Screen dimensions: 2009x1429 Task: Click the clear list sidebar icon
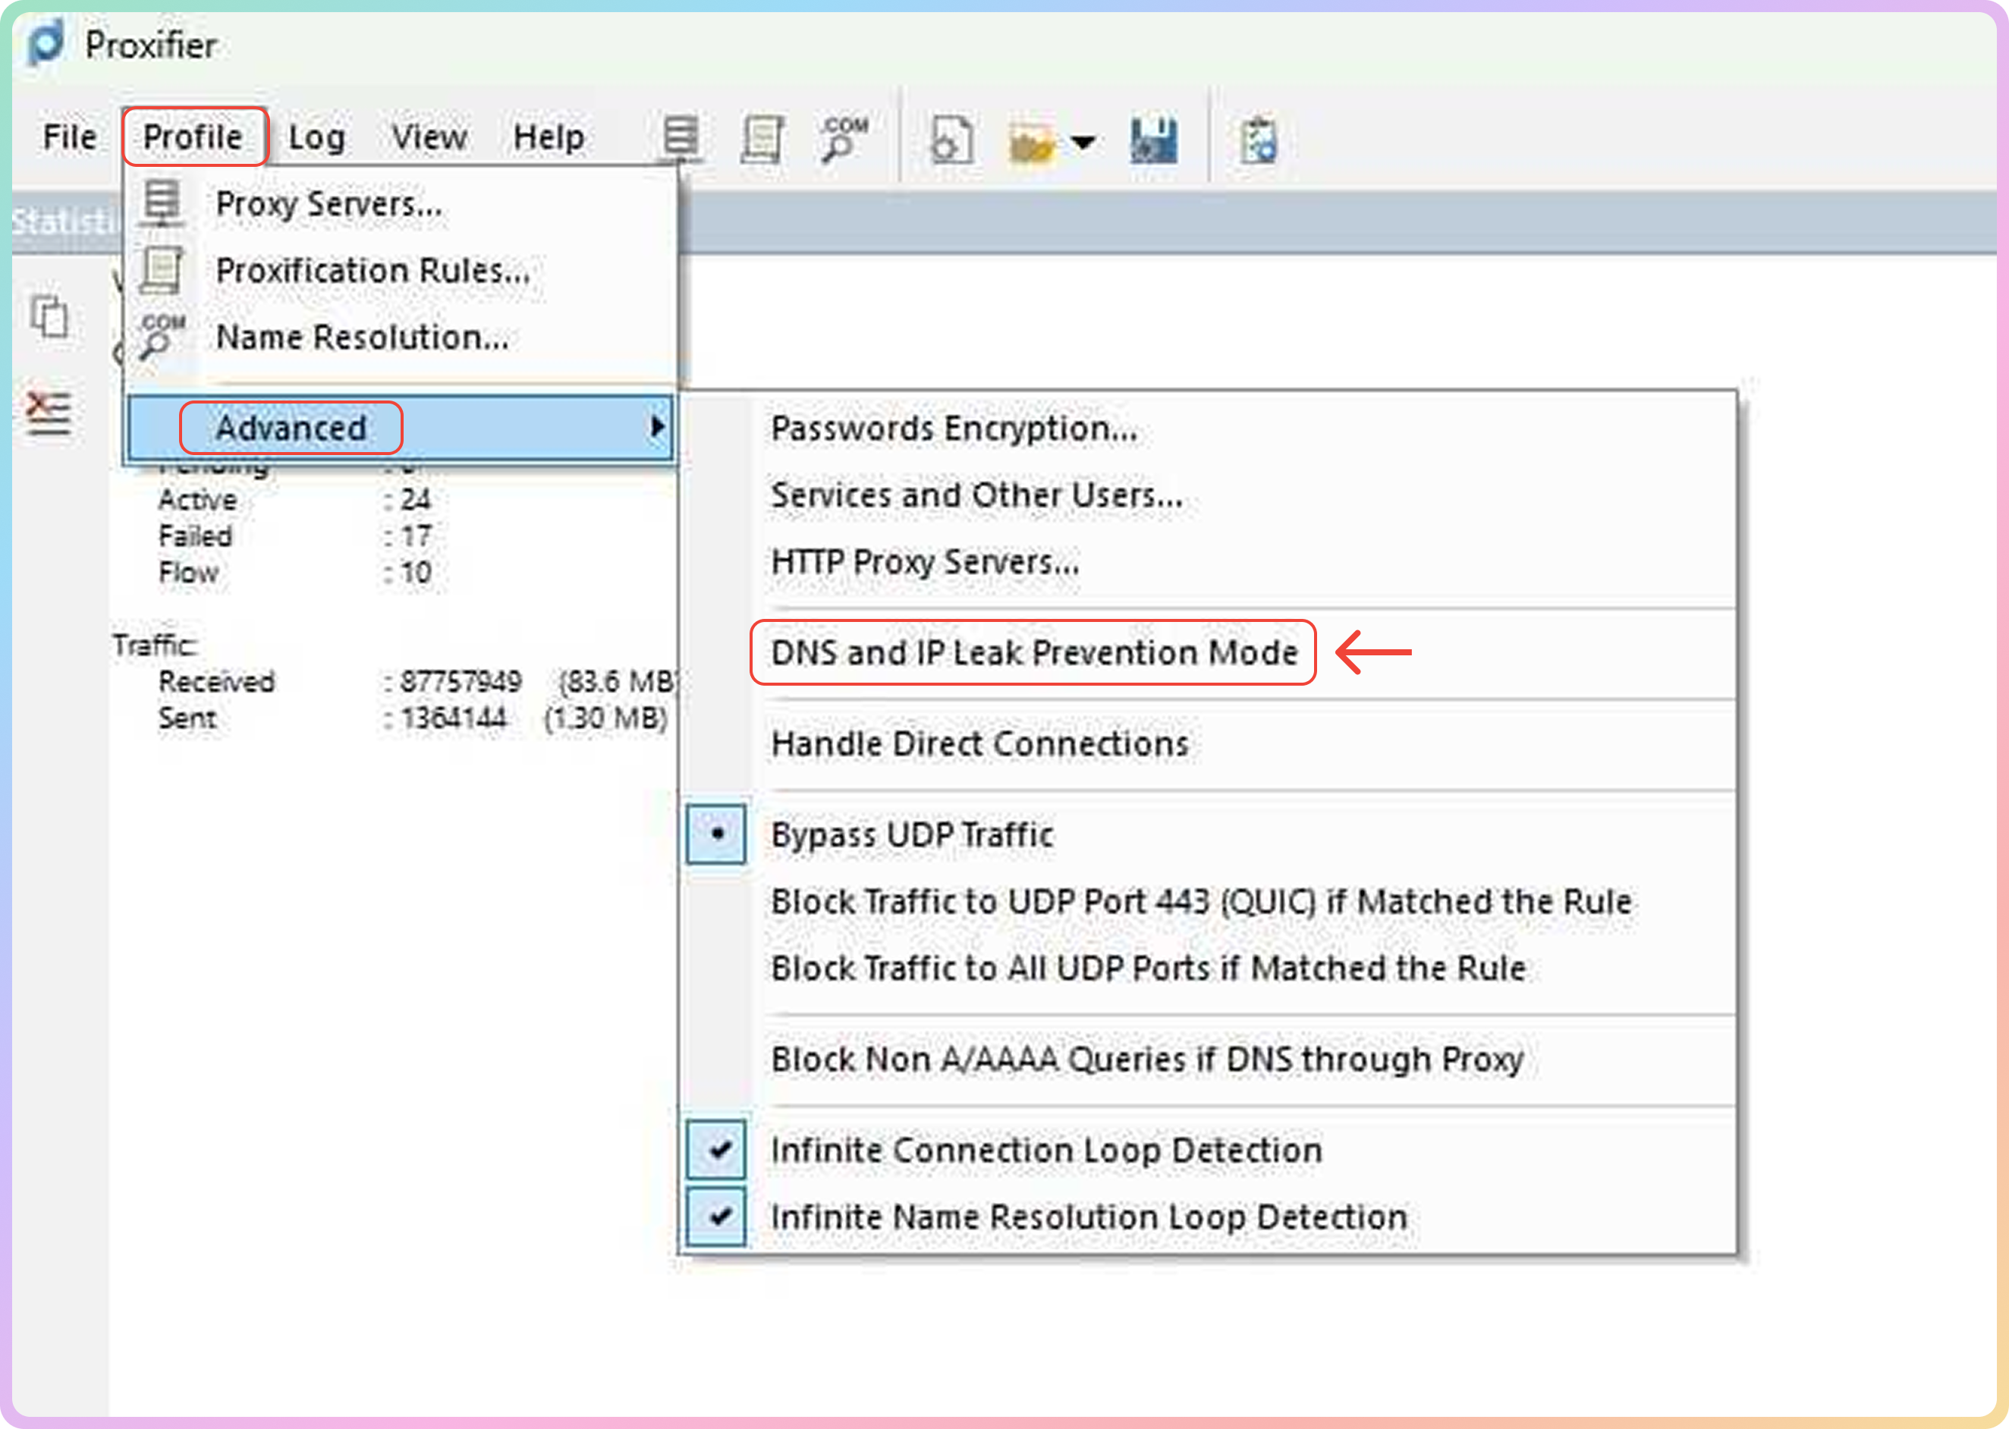(x=49, y=413)
